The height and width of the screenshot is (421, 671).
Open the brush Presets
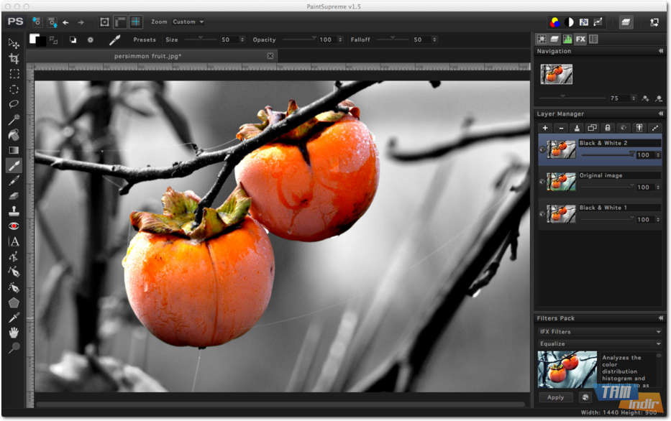pos(144,40)
